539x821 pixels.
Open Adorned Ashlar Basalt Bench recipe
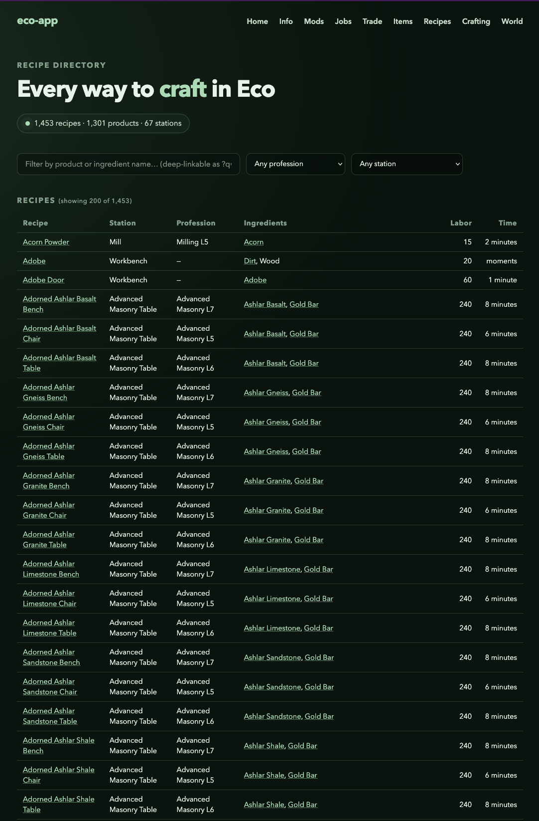tap(59, 304)
